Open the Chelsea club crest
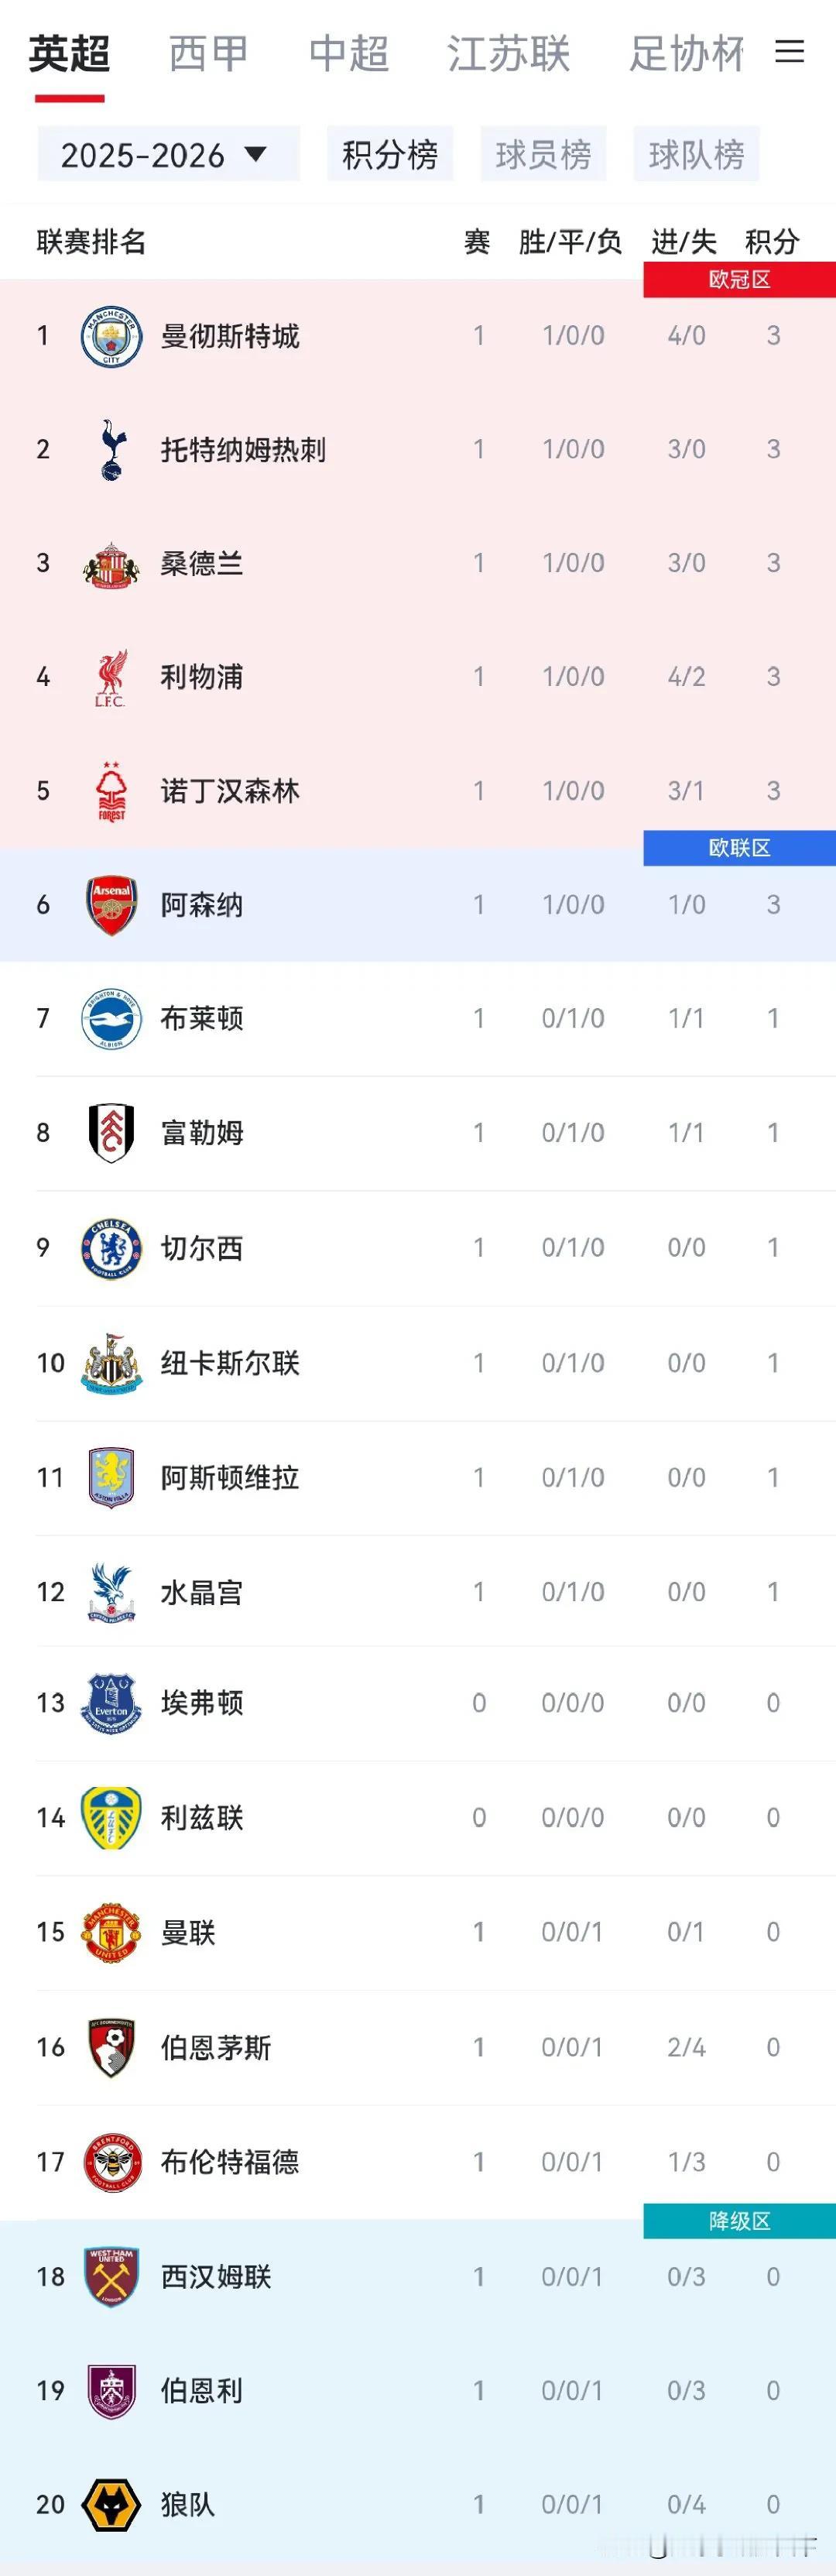836x2576 pixels. 111,1248
